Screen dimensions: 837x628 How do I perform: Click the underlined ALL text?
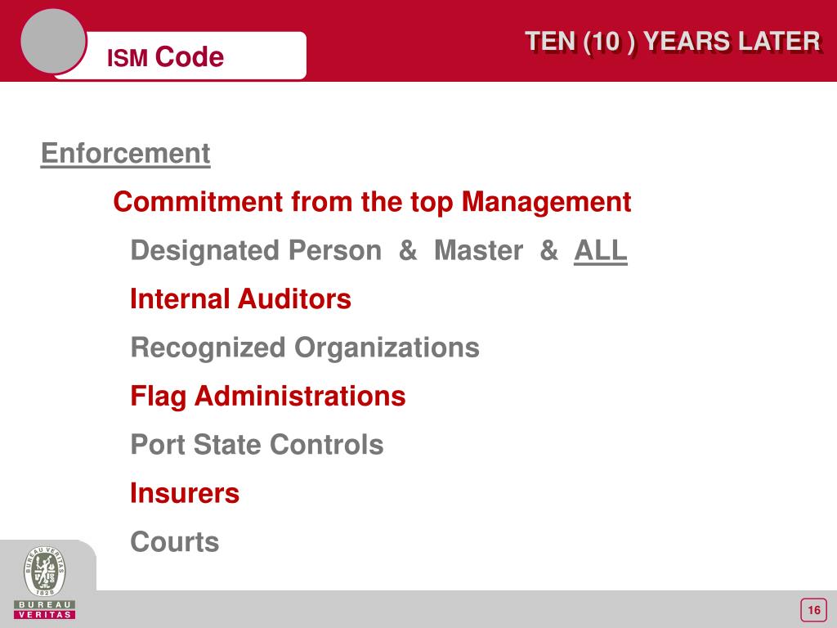pyautogui.click(x=601, y=250)
